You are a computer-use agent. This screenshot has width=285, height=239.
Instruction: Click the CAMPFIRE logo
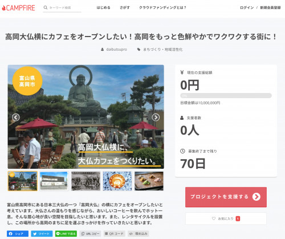pos(18,8)
